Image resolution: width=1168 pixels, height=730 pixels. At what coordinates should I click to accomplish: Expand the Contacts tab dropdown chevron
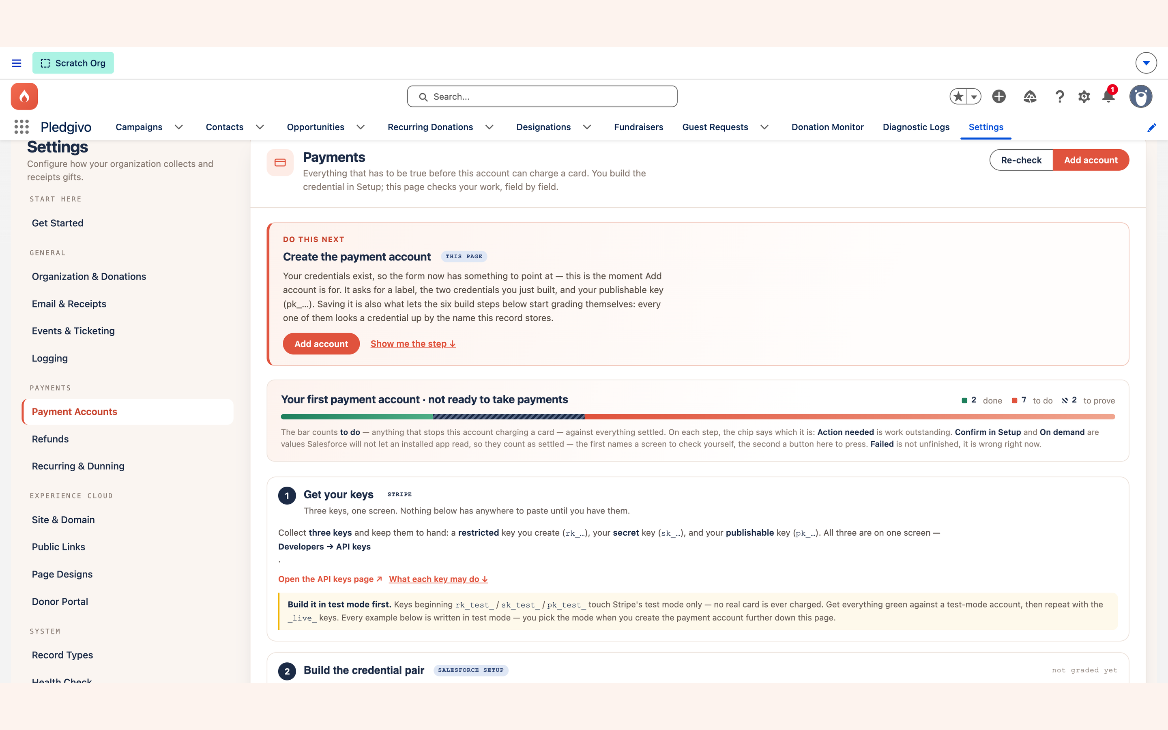pos(260,127)
